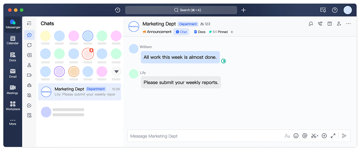Switch to the Announcement tab
361x154 pixels.
pyautogui.click(x=157, y=32)
